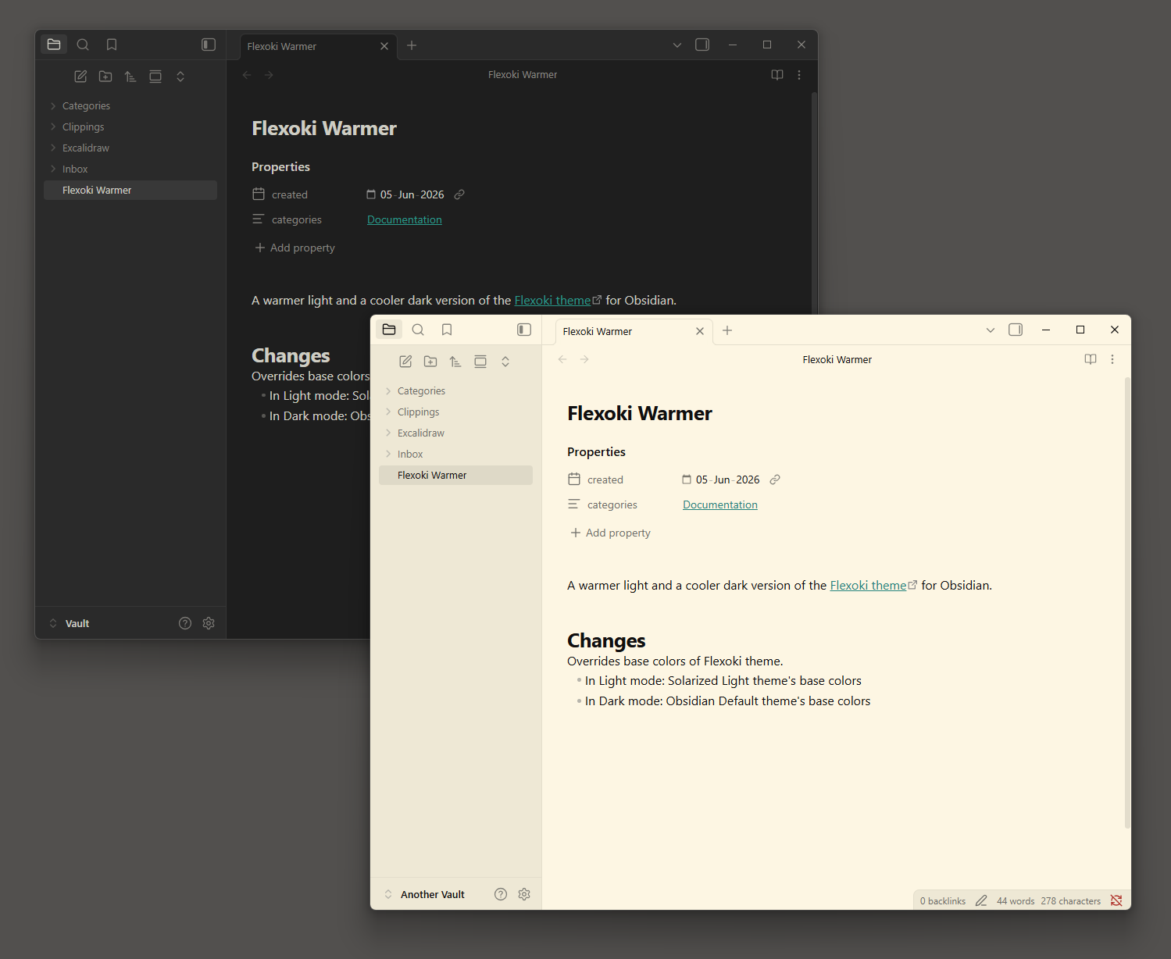Click sync status icon in status bar
Viewport: 1171px width, 959px height.
point(1116,900)
